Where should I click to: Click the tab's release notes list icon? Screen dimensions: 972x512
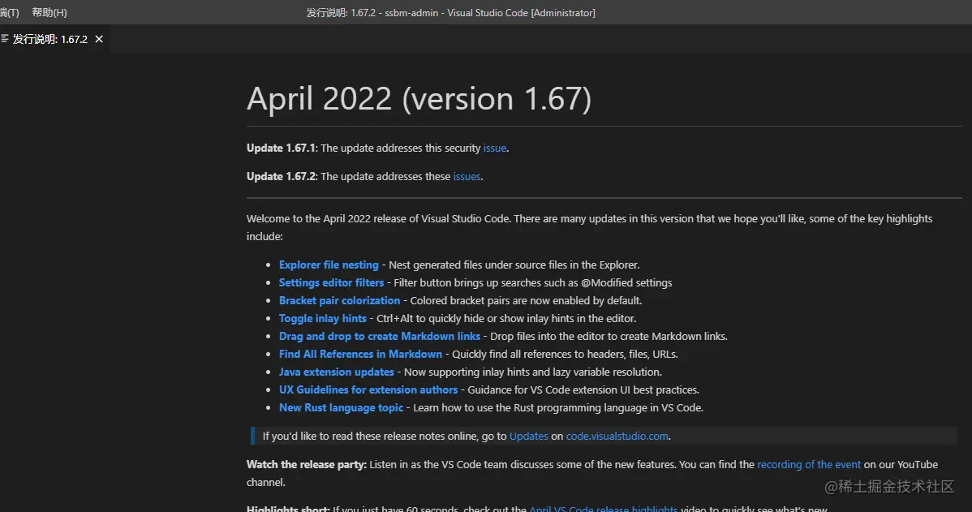click(x=5, y=39)
